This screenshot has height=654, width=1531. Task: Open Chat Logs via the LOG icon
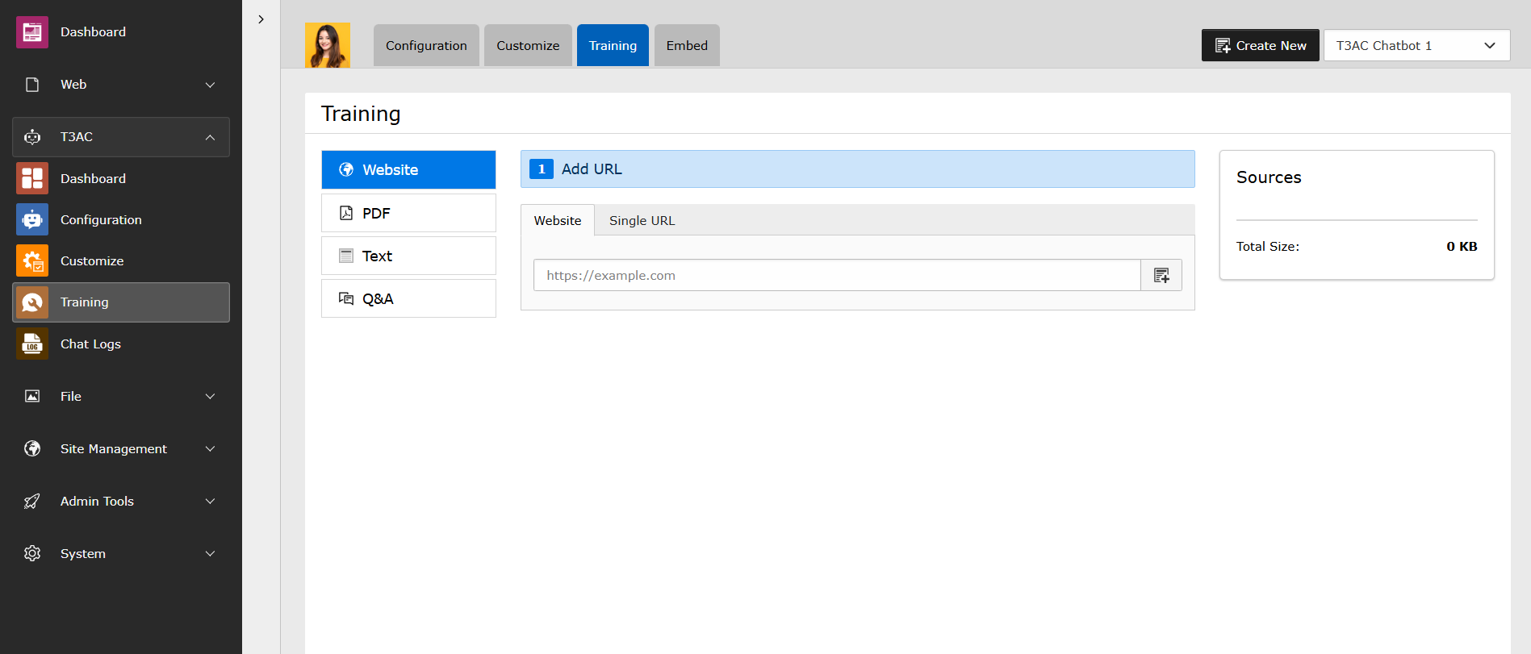pyautogui.click(x=32, y=344)
